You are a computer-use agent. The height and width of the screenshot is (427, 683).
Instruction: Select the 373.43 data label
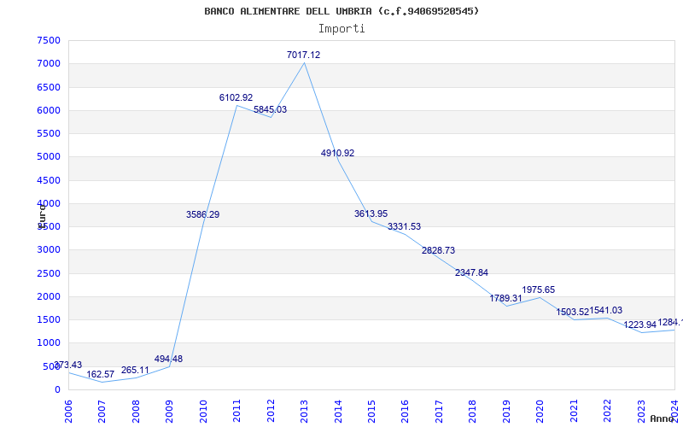pos(67,366)
